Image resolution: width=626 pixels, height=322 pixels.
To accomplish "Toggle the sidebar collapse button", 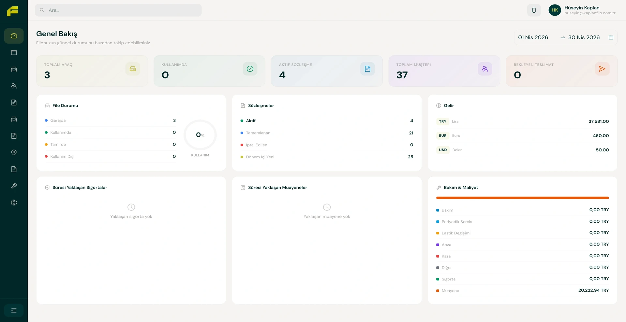I will pyautogui.click(x=14, y=311).
